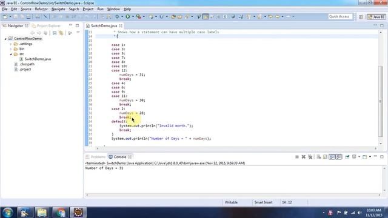This screenshot has width=388, height=218.
Task: Click the New Server icon in toolbar
Action: [151, 16]
